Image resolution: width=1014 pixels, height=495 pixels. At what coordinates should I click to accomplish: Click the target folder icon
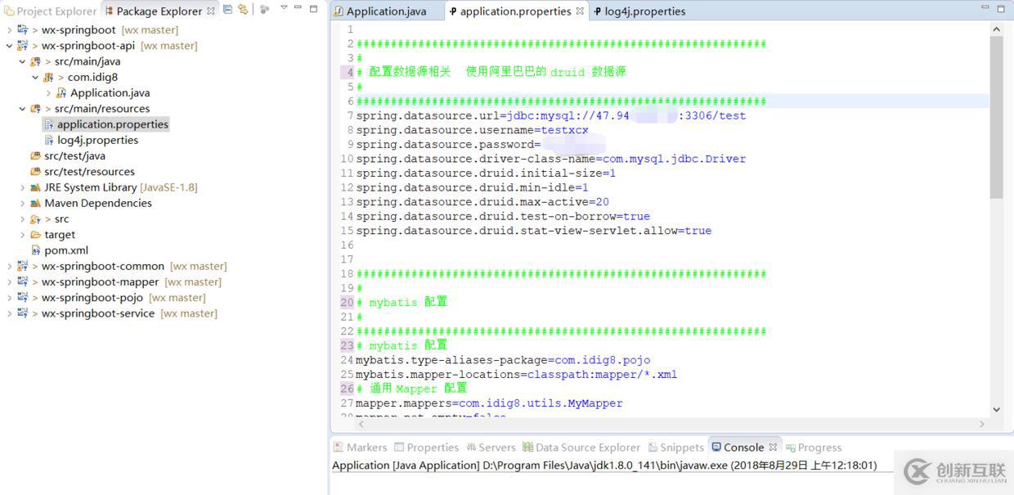tap(35, 235)
